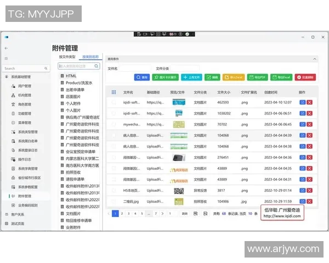The width and height of the screenshot is (329, 263).
Task: Open 省份城市行政区 in the sidebar
Action: (x=30, y=178)
